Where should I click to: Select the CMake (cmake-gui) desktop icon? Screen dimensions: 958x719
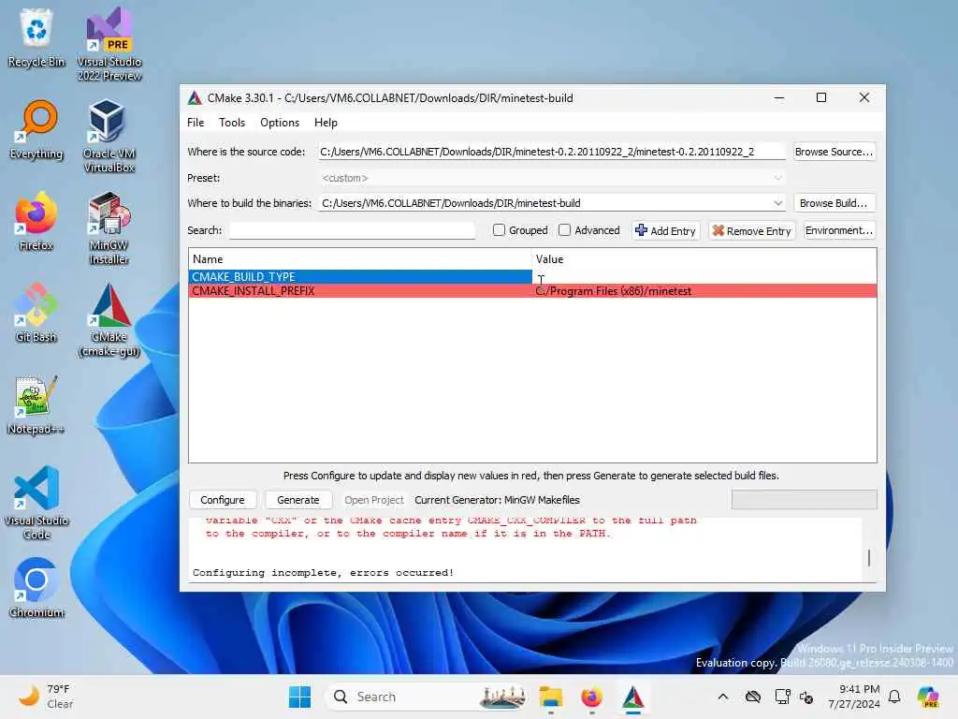(x=109, y=319)
